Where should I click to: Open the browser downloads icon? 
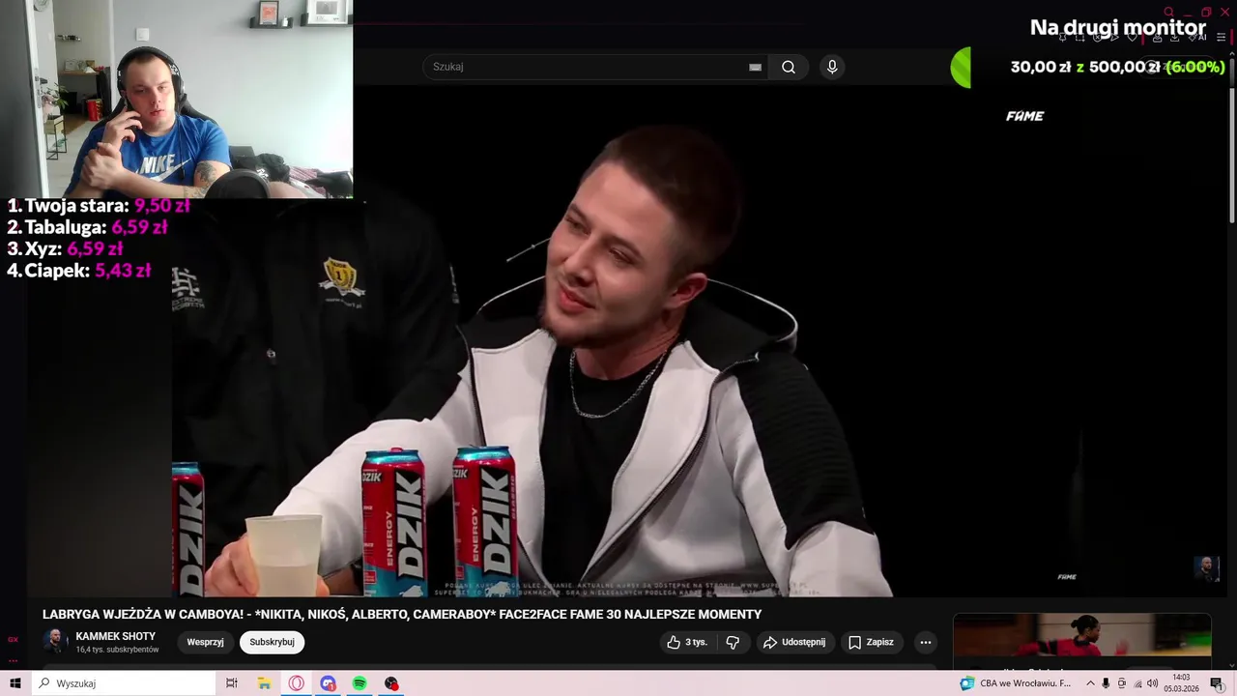[x=1174, y=38]
